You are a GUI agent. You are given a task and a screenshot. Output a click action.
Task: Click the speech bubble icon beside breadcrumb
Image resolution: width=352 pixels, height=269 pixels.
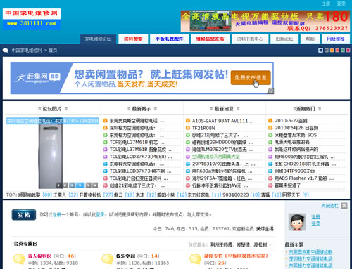coord(6,51)
